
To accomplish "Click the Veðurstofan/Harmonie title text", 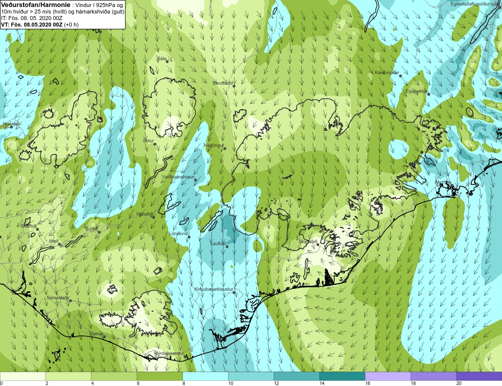I will 35,5.
